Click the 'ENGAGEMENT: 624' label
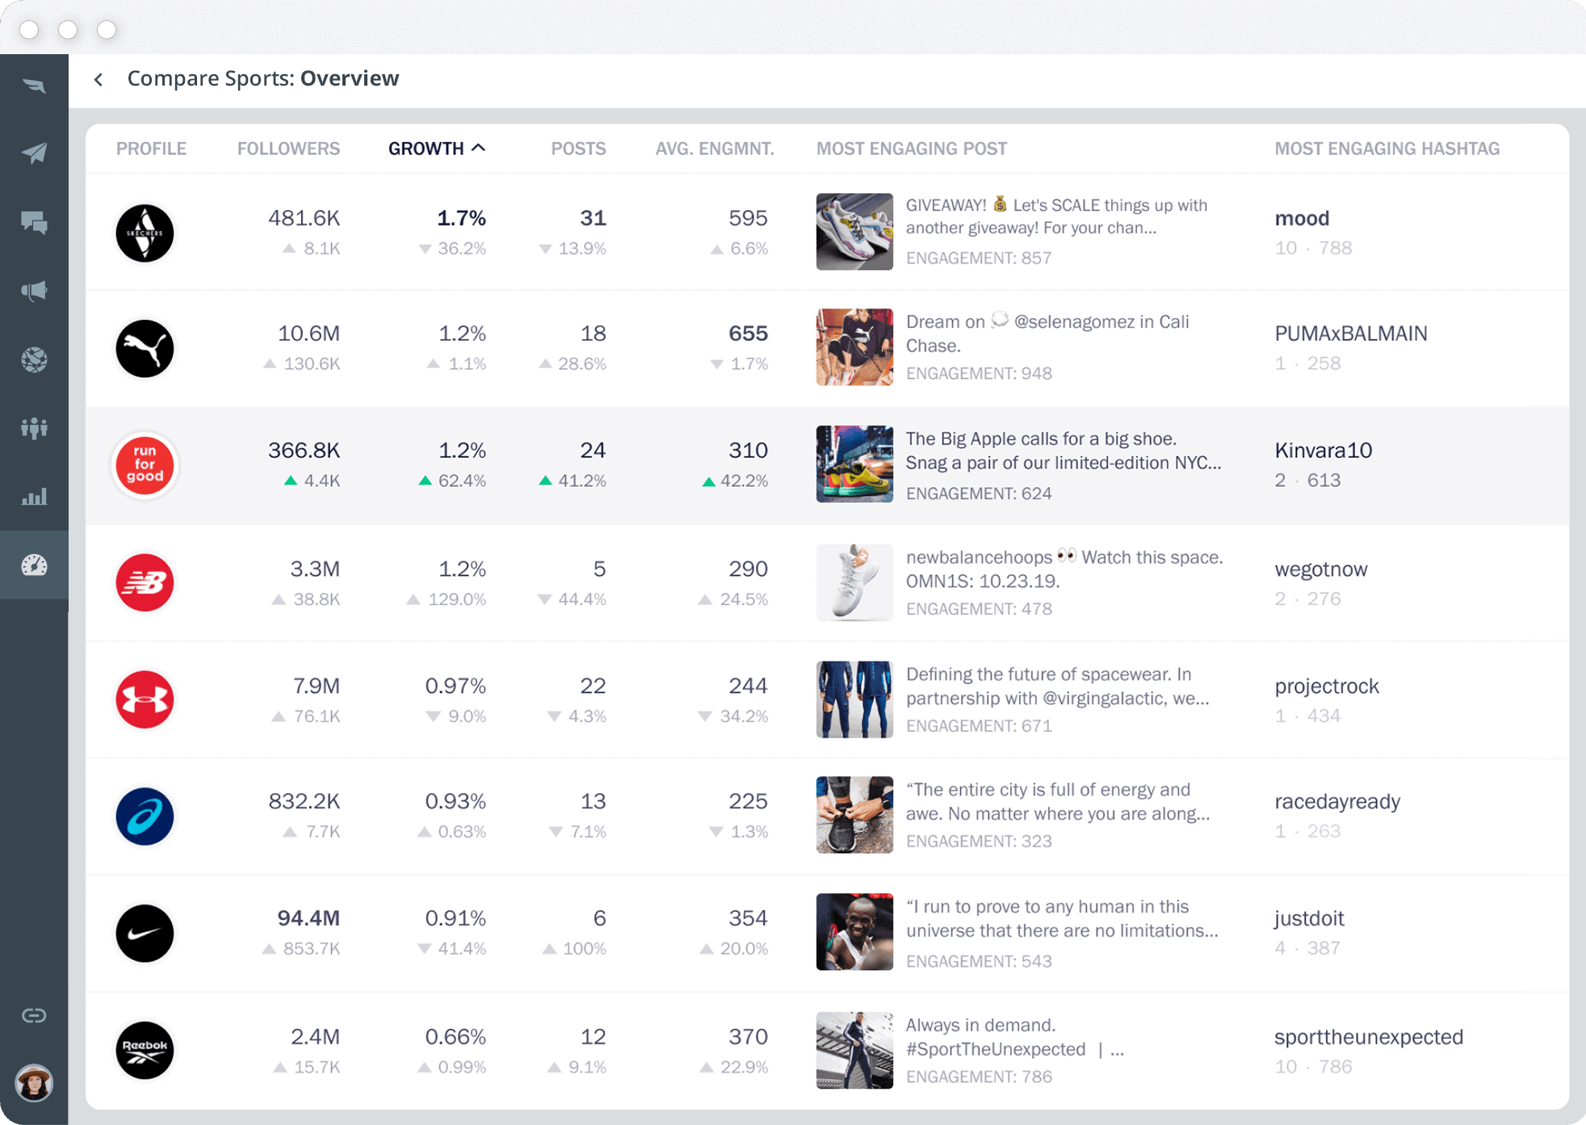This screenshot has width=1586, height=1125. click(979, 493)
